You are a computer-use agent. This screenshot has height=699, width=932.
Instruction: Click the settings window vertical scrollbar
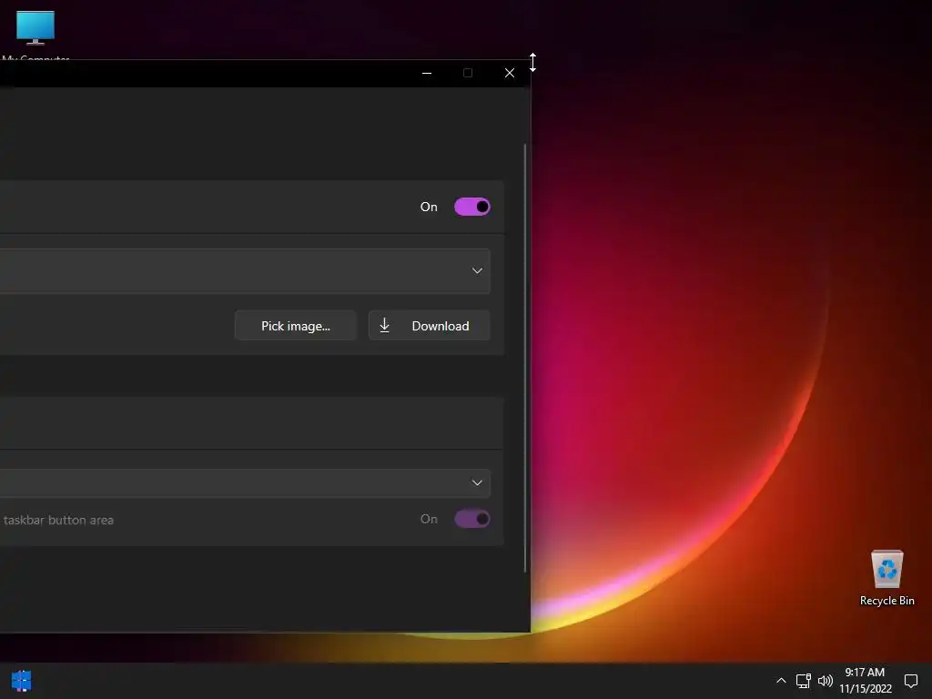[x=525, y=358]
